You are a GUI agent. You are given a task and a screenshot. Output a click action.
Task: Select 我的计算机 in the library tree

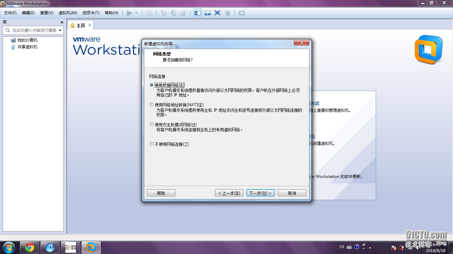click(x=24, y=40)
